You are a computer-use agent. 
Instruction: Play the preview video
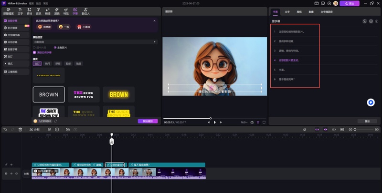[x=214, y=122]
